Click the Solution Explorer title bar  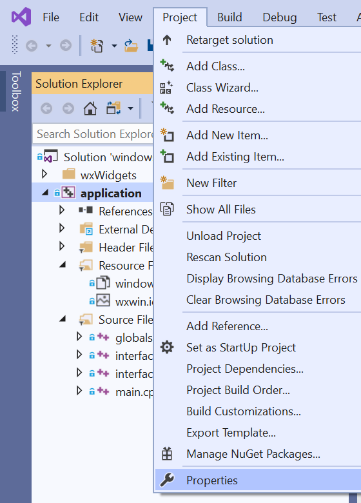(x=92, y=83)
